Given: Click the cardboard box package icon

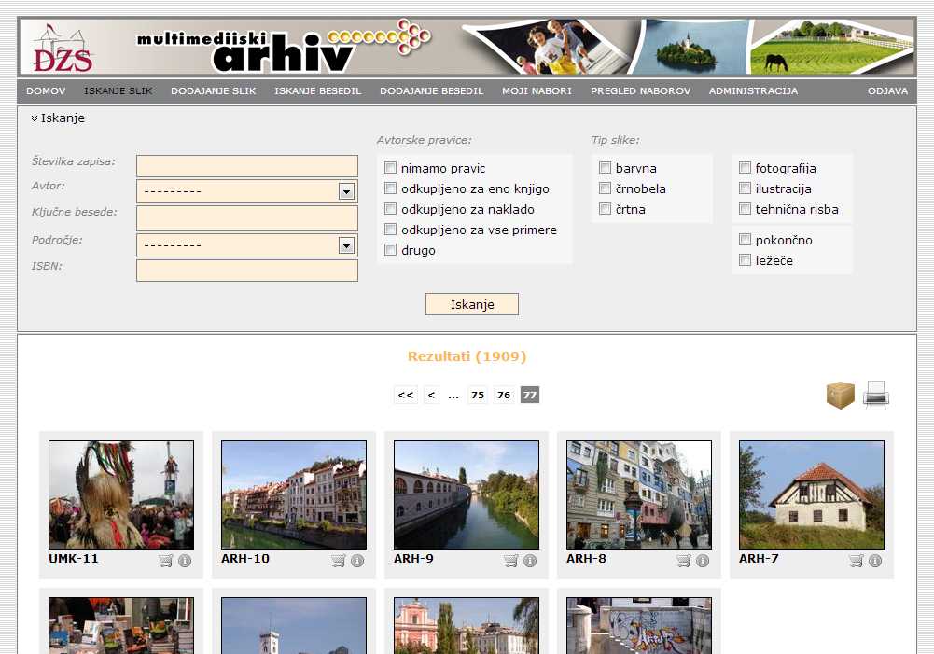Looking at the screenshot, I should click(840, 396).
